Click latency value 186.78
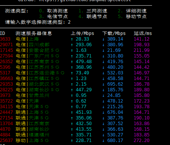 pyautogui.click(x=141, y=84)
